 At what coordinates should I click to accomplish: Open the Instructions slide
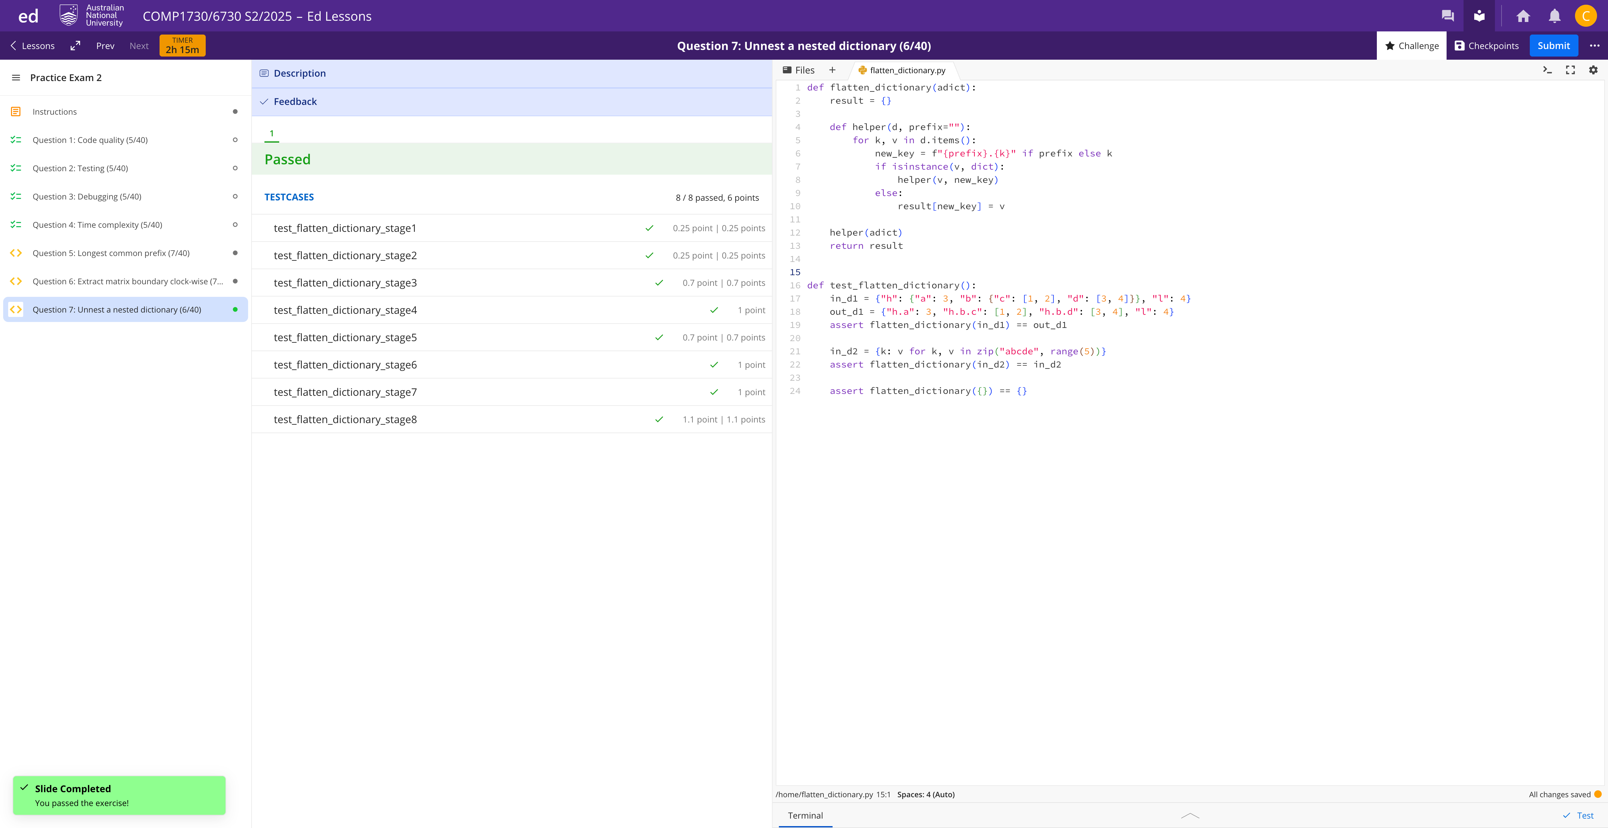point(126,112)
